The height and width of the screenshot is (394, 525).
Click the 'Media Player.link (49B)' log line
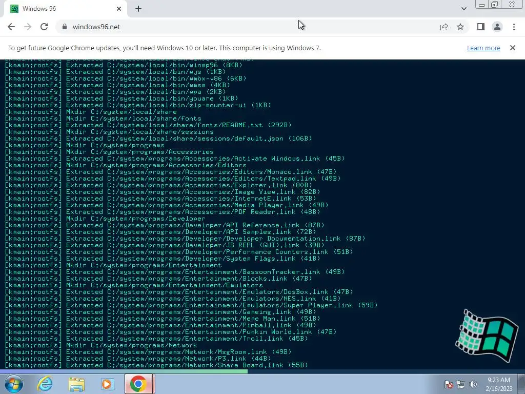(x=167, y=205)
